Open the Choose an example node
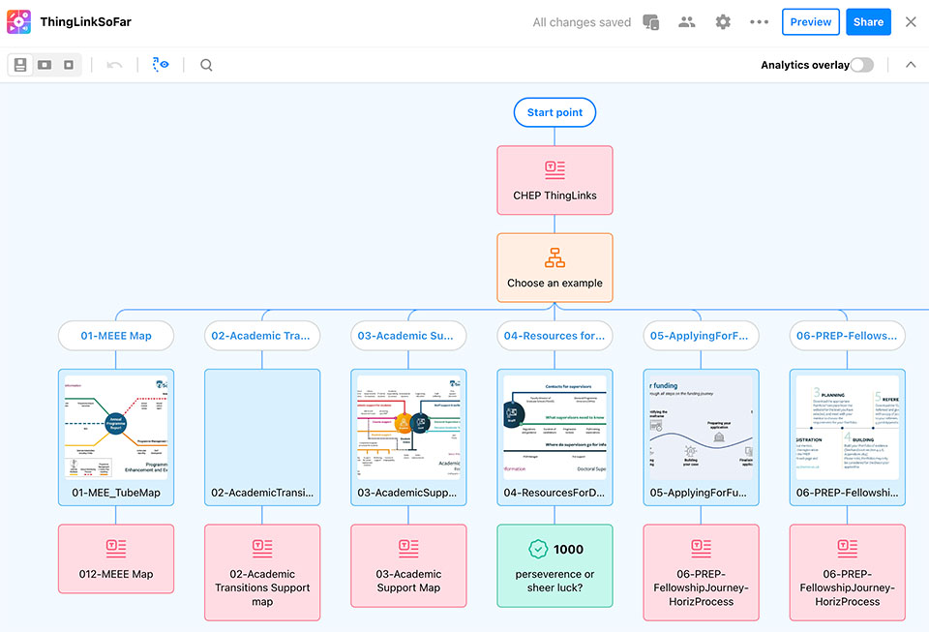The width and height of the screenshot is (929, 632). pyautogui.click(x=554, y=268)
